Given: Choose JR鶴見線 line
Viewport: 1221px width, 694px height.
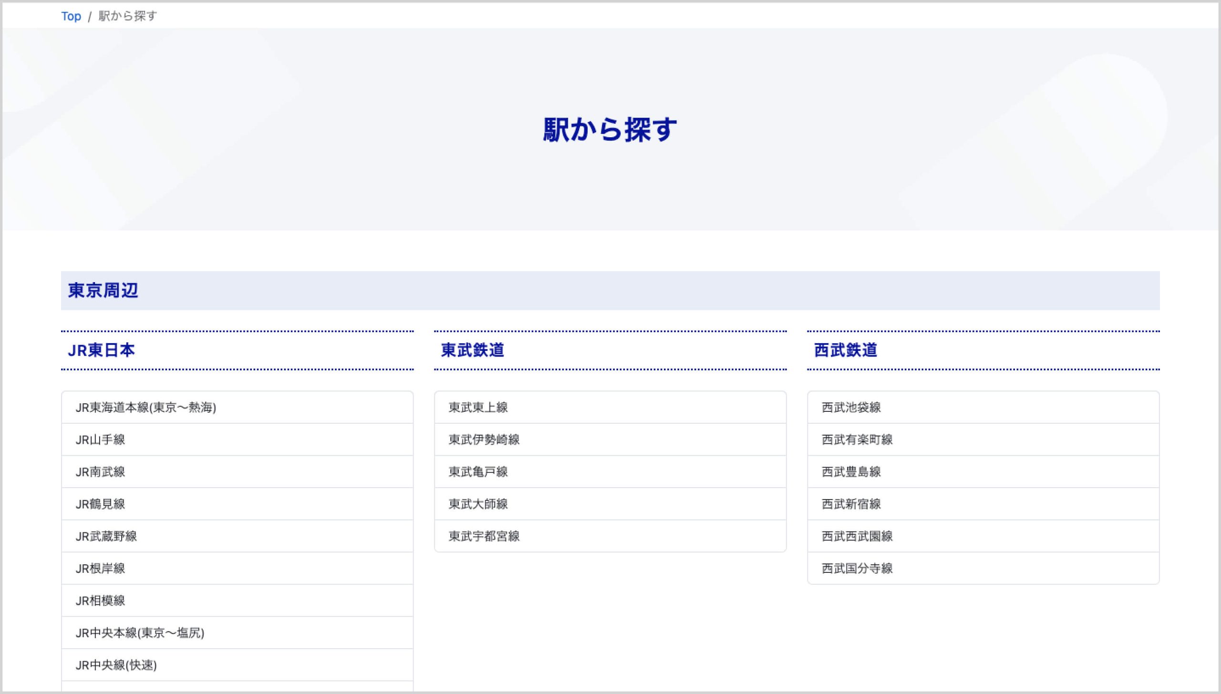Looking at the screenshot, I should (237, 504).
